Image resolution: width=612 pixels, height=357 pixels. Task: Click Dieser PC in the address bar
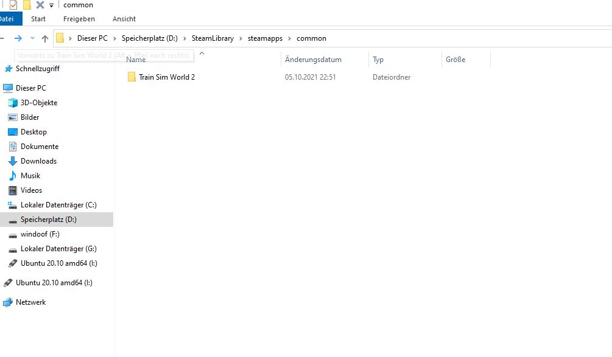pyautogui.click(x=92, y=38)
